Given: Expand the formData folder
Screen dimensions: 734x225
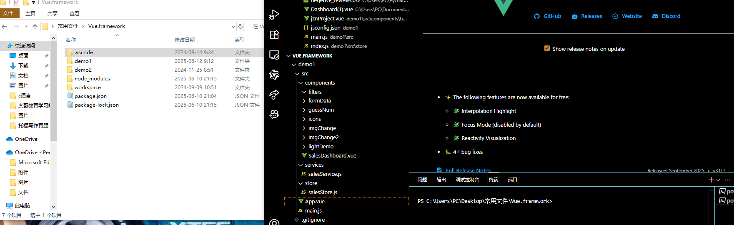Looking at the screenshot, I should (x=304, y=101).
